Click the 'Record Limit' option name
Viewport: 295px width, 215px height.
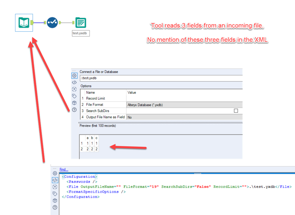point(95,99)
